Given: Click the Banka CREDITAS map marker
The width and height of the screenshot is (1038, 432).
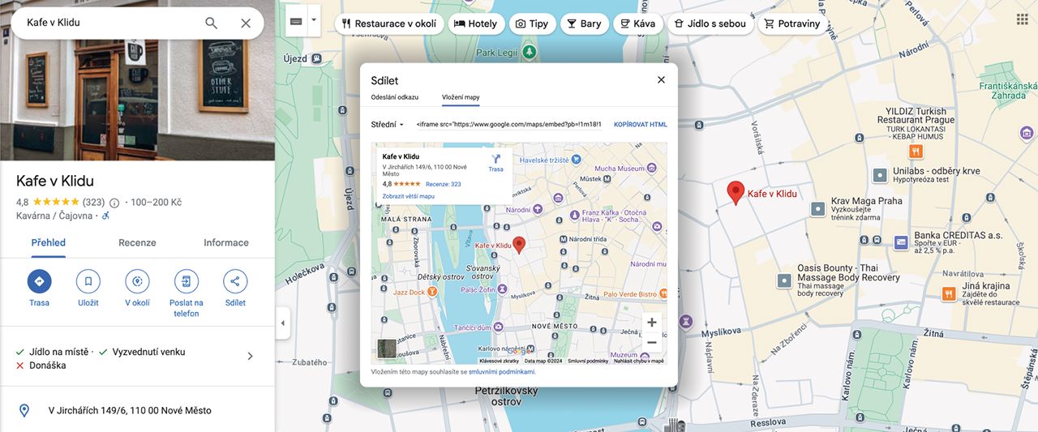Looking at the screenshot, I should coord(901,242).
